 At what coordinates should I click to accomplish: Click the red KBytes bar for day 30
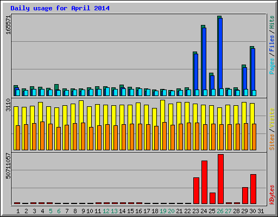[253, 189]
